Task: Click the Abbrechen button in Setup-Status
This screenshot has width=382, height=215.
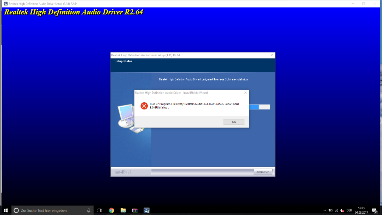Action: click(x=263, y=172)
